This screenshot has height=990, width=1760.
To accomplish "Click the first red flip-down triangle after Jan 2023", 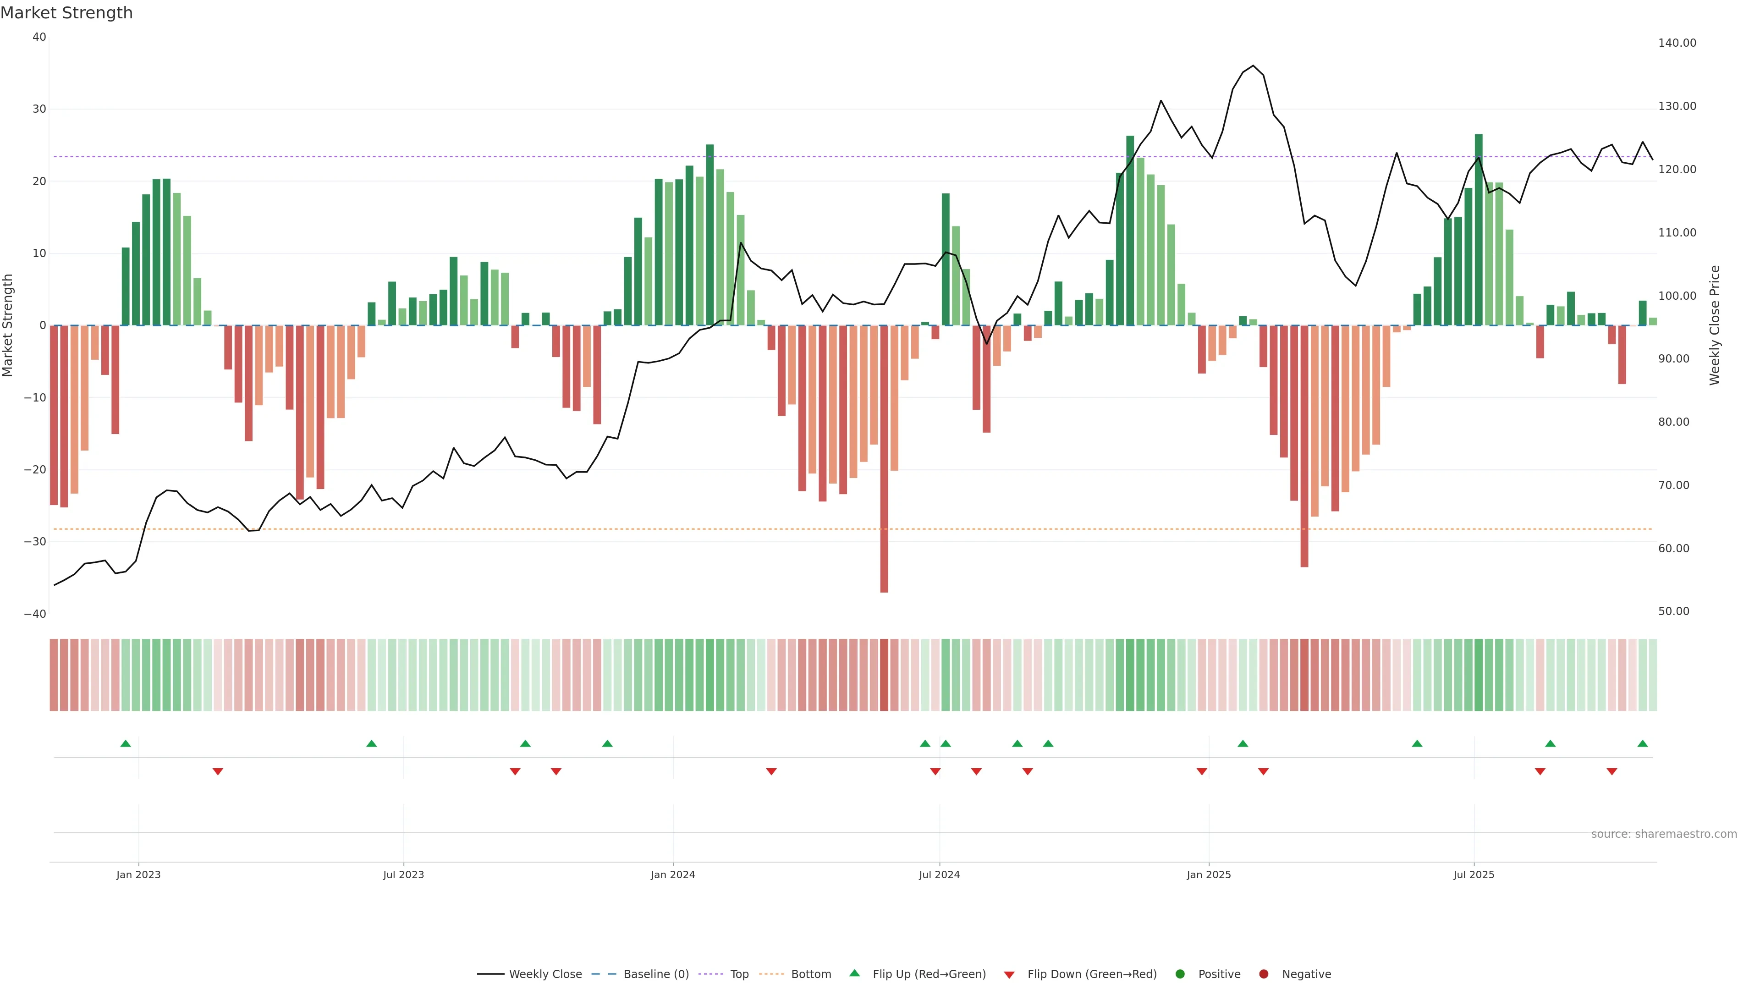I will (218, 771).
